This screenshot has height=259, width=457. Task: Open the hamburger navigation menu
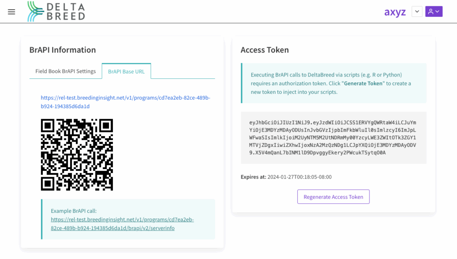(12, 12)
